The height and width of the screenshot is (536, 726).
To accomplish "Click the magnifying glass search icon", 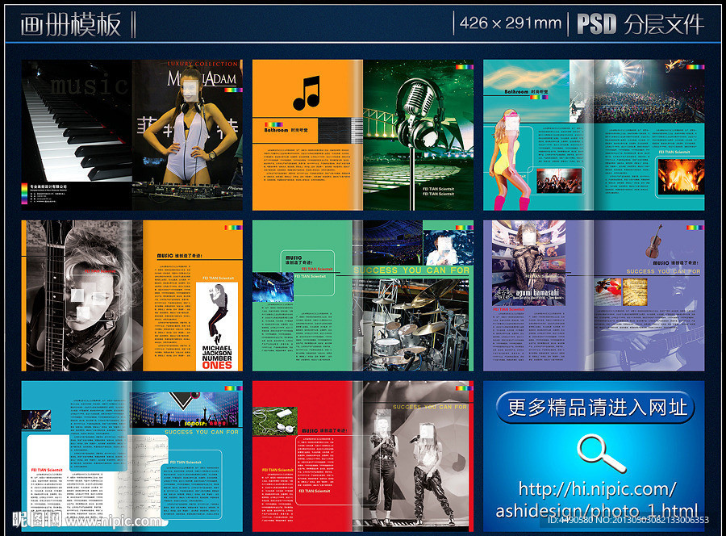I will 601,451.
